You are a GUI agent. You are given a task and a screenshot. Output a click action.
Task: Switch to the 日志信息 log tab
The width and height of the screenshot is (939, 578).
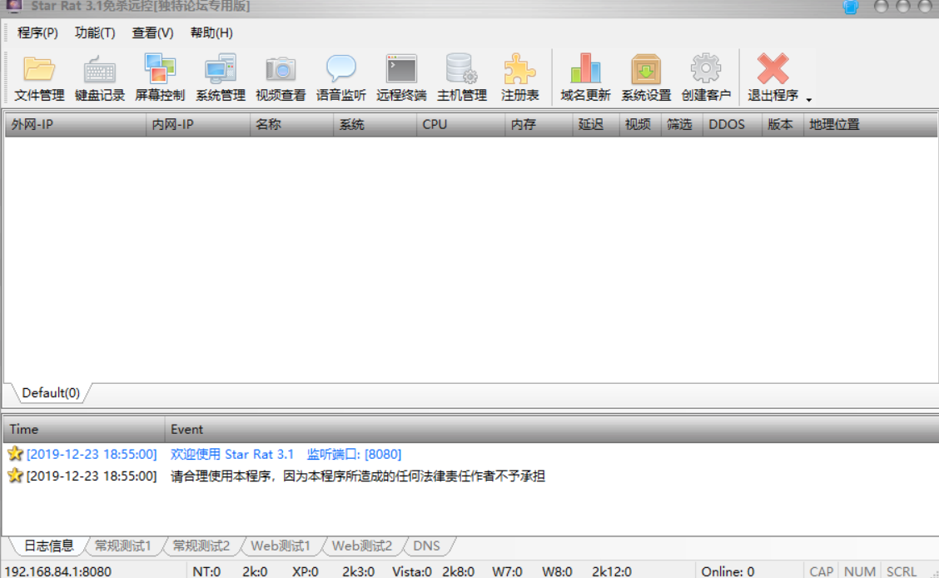click(x=48, y=546)
